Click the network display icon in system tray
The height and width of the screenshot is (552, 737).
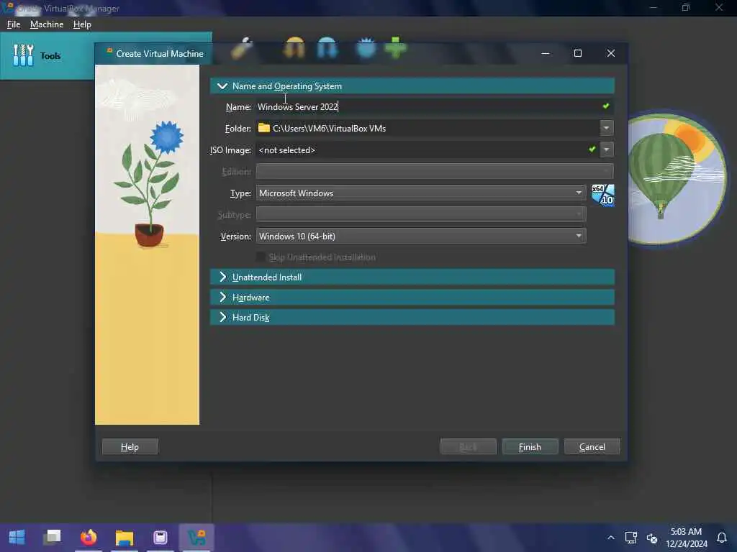point(630,538)
